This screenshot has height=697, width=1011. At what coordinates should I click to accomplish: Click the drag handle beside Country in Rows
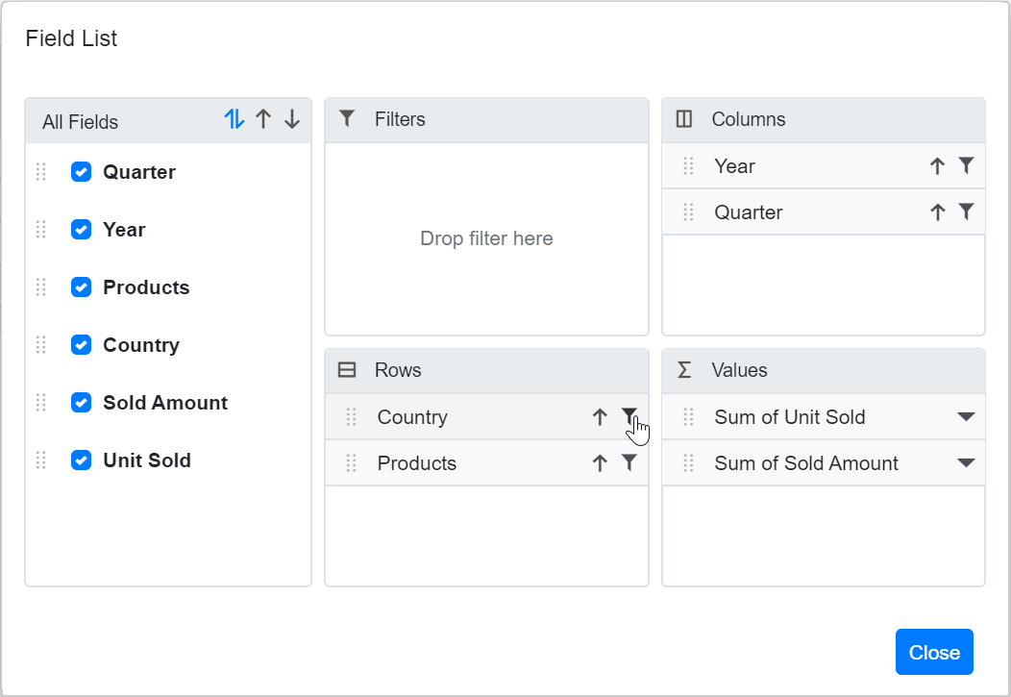(x=353, y=417)
